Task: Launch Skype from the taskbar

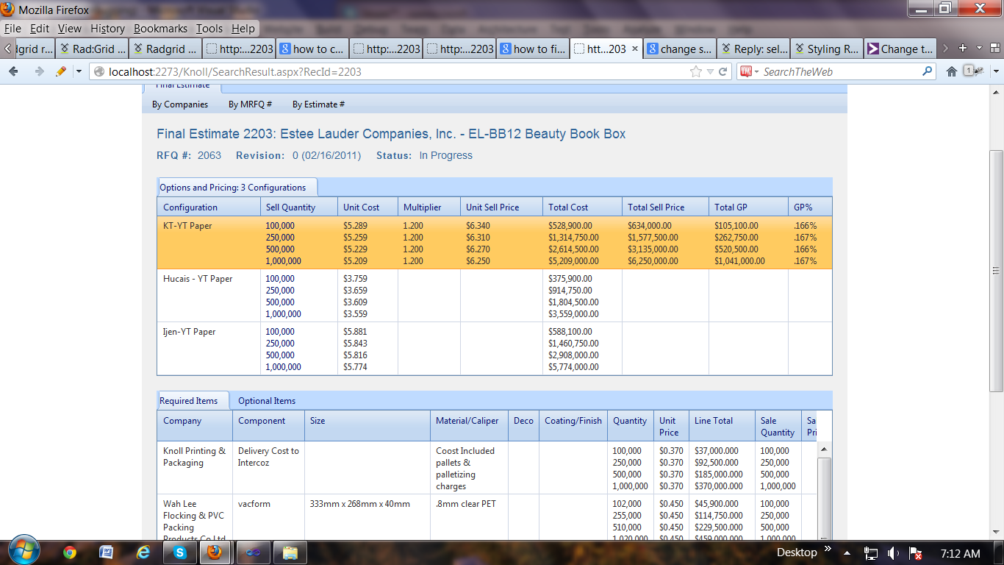Action: click(x=179, y=552)
